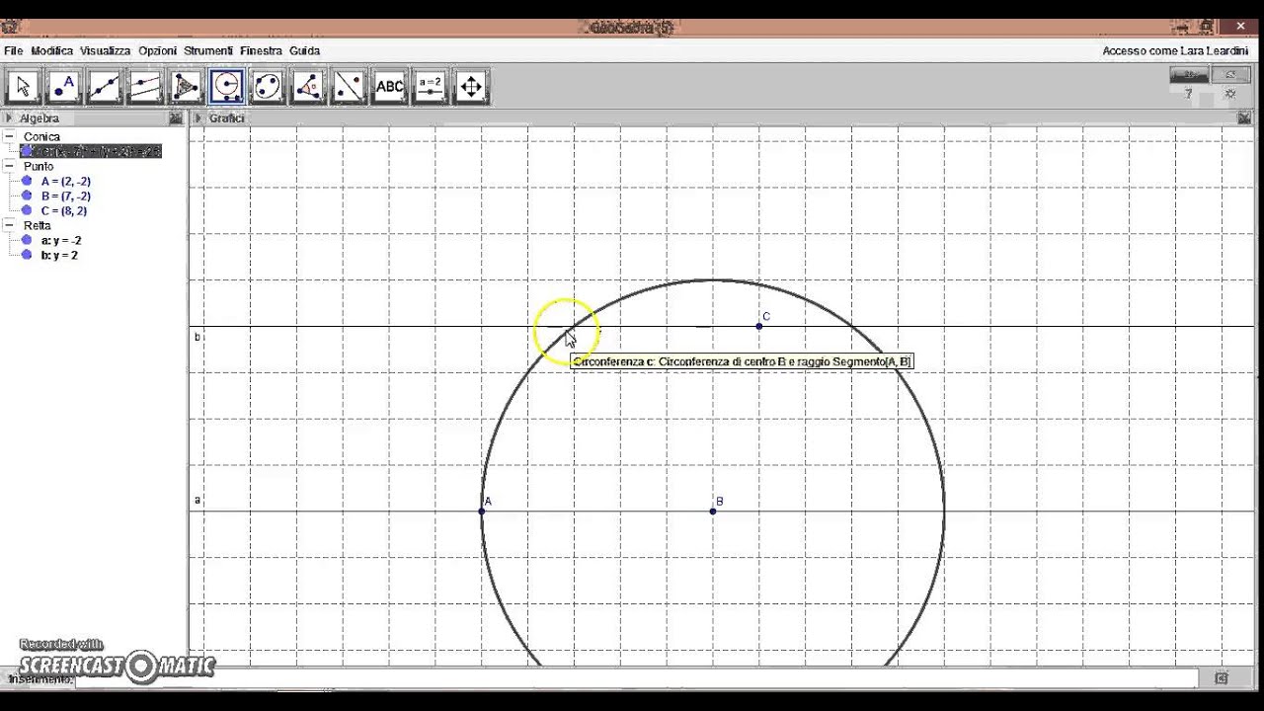This screenshot has height=711, width=1264.
Task: Toggle visibility of conic c
Action: (27, 151)
